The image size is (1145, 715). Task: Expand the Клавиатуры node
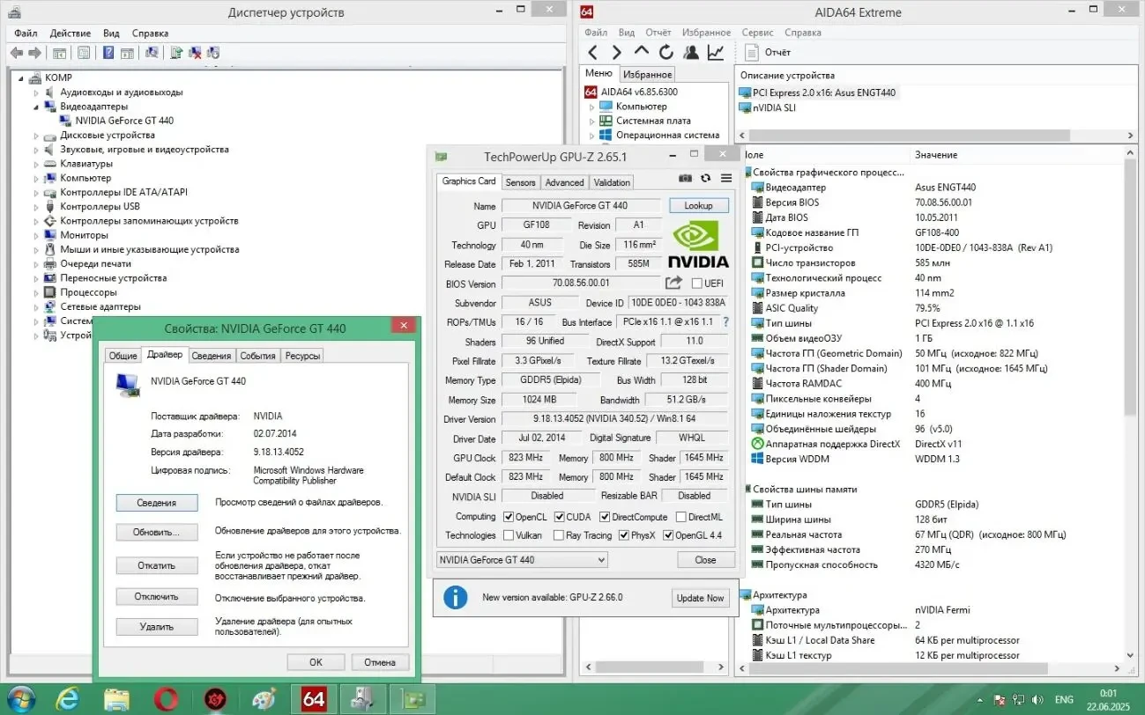click(x=36, y=164)
